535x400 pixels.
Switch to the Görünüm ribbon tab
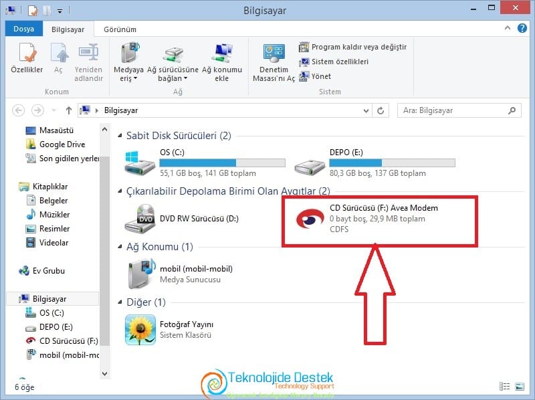pyautogui.click(x=120, y=29)
